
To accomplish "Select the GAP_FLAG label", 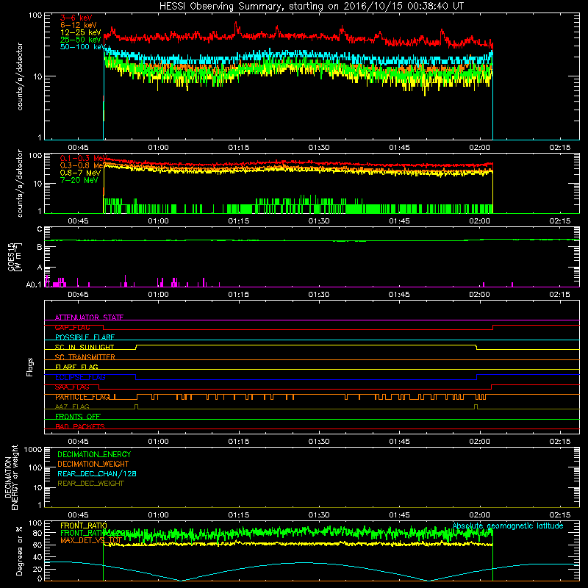I will click(x=72, y=327).
